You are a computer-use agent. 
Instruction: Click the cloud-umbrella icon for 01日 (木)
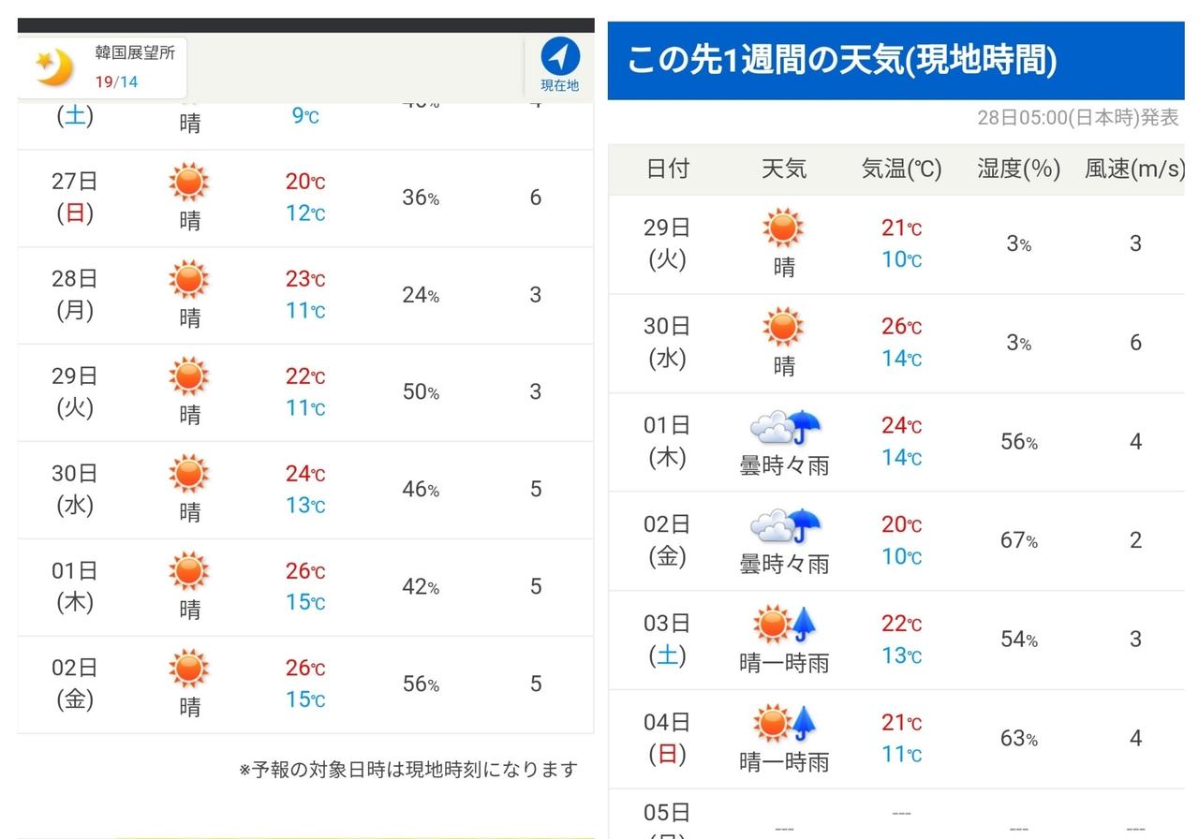pyautogui.click(x=785, y=428)
